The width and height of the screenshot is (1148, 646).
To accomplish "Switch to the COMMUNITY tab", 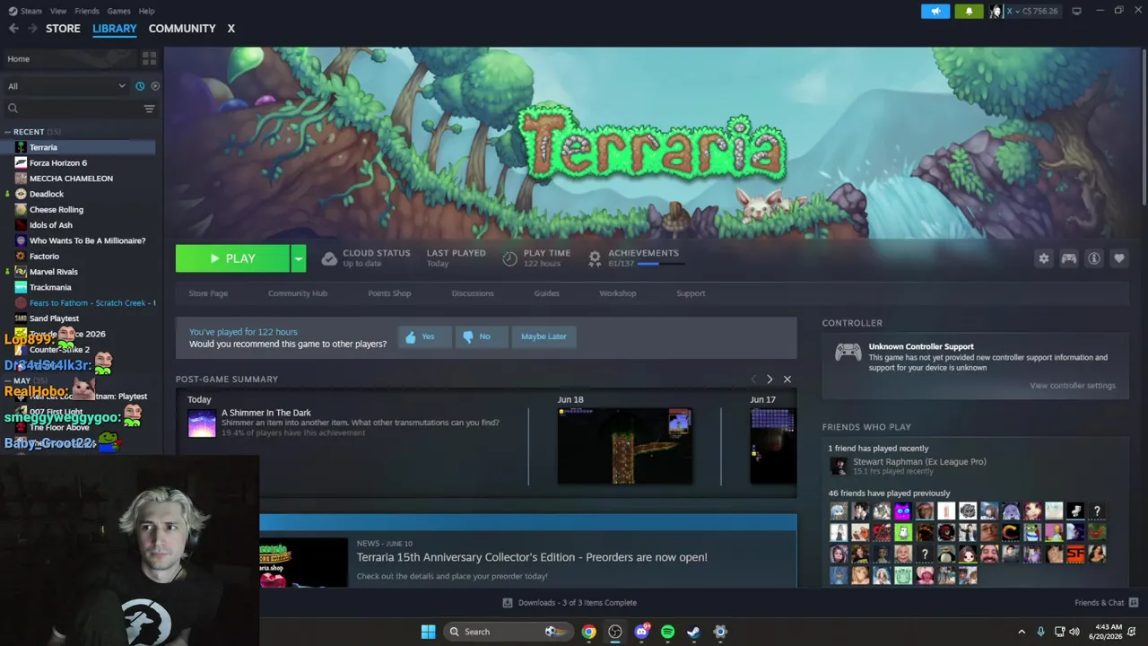I will pyautogui.click(x=182, y=29).
